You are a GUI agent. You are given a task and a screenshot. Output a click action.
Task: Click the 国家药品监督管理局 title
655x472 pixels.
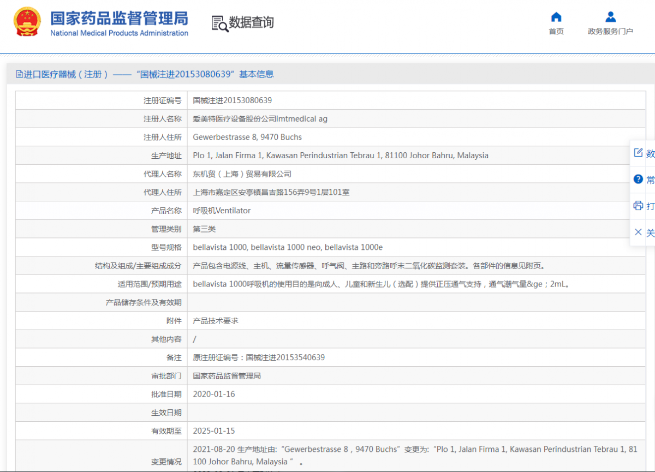(119, 18)
